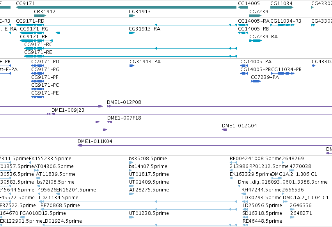Open EST RE70868.5prime
Viewport: 332px width, 227px height.
click(138, 210)
